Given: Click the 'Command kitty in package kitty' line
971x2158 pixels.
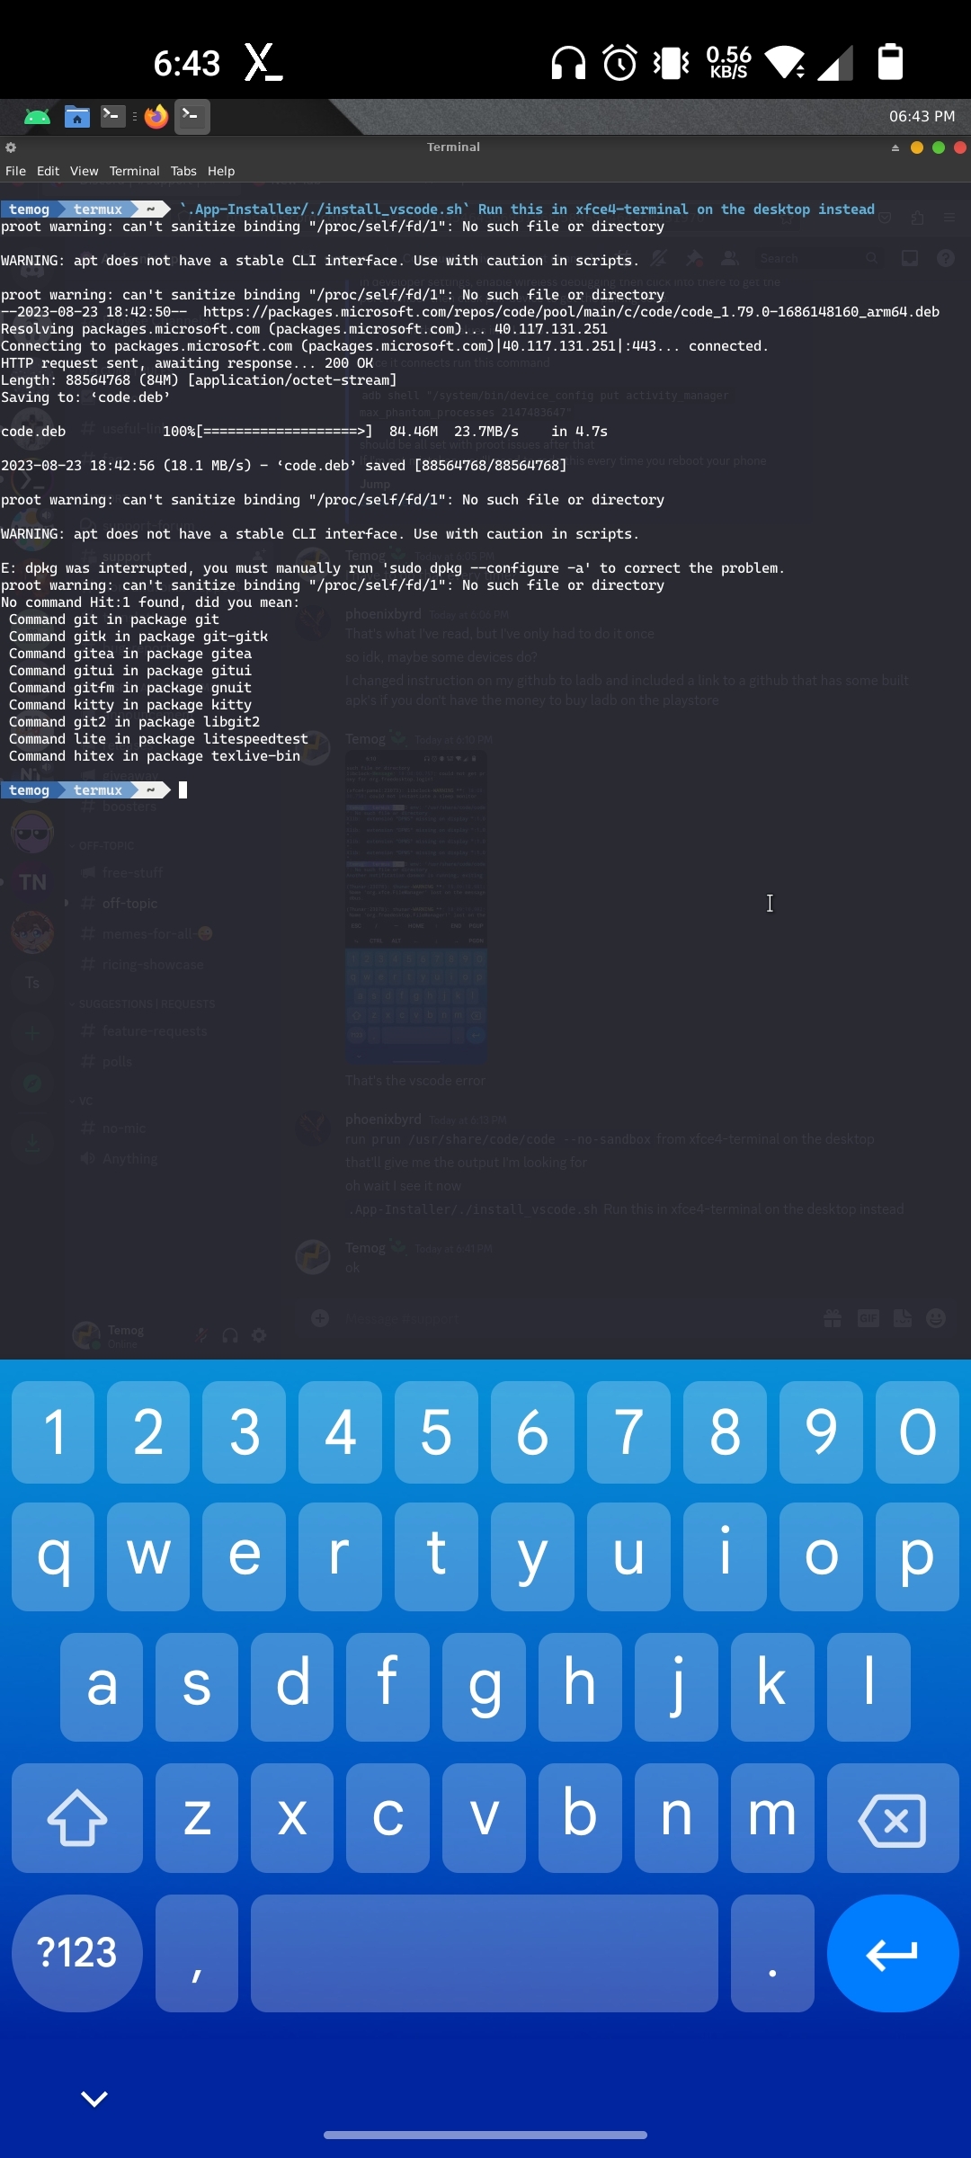Looking at the screenshot, I should click(x=130, y=705).
